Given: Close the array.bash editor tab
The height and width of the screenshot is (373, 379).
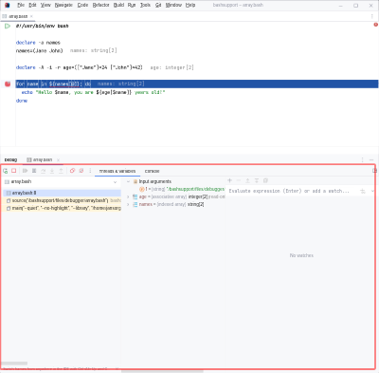Looking at the screenshot, I should pos(31,16).
